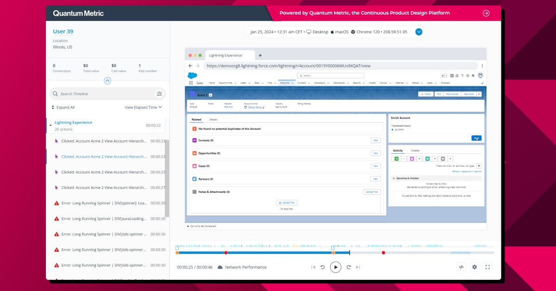Skip to previous event in playback

313,267
